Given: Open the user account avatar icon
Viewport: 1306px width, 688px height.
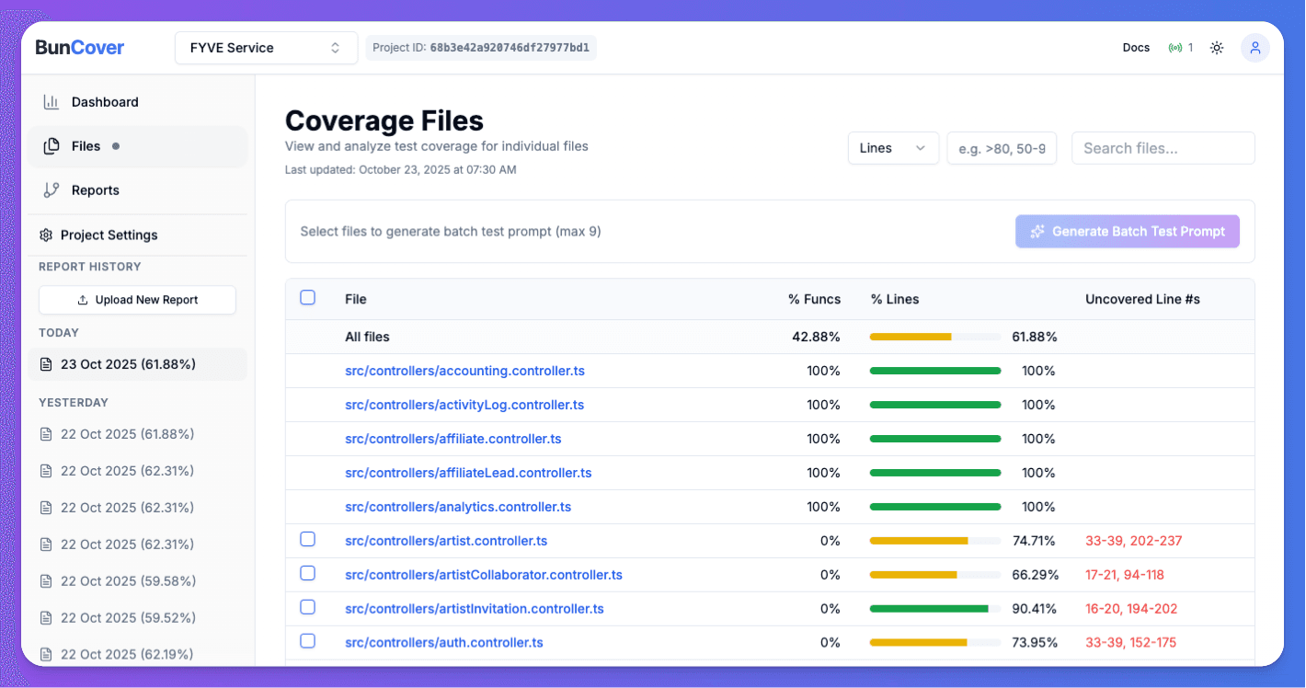Looking at the screenshot, I should [1255, 47].
